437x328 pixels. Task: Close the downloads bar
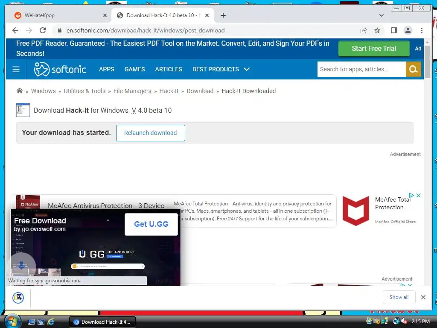tap(423, 297)
